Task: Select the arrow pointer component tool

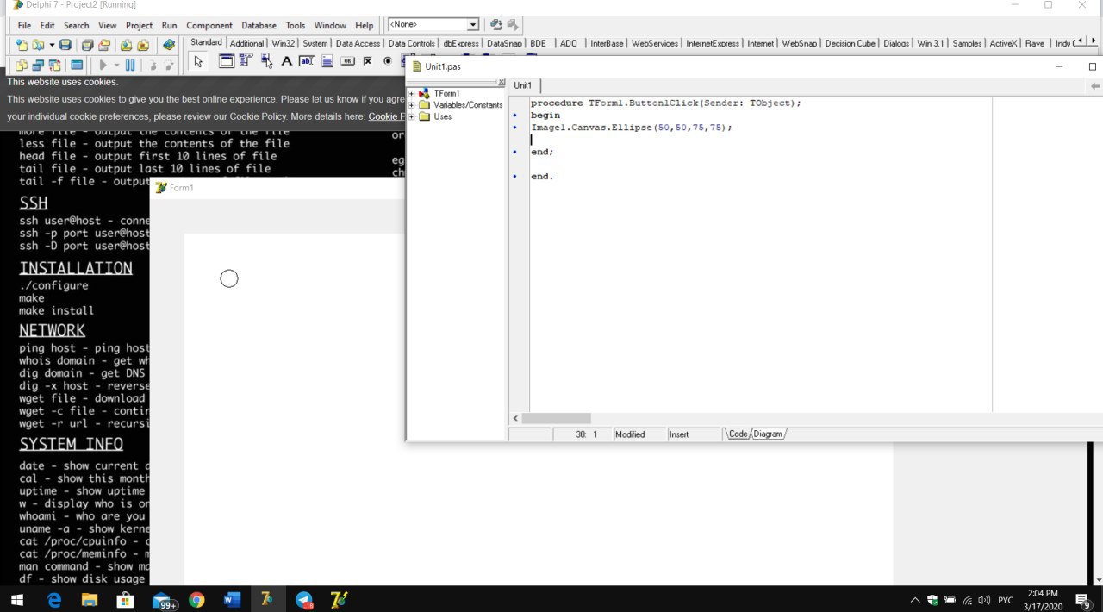Action: tap(198, 61)
